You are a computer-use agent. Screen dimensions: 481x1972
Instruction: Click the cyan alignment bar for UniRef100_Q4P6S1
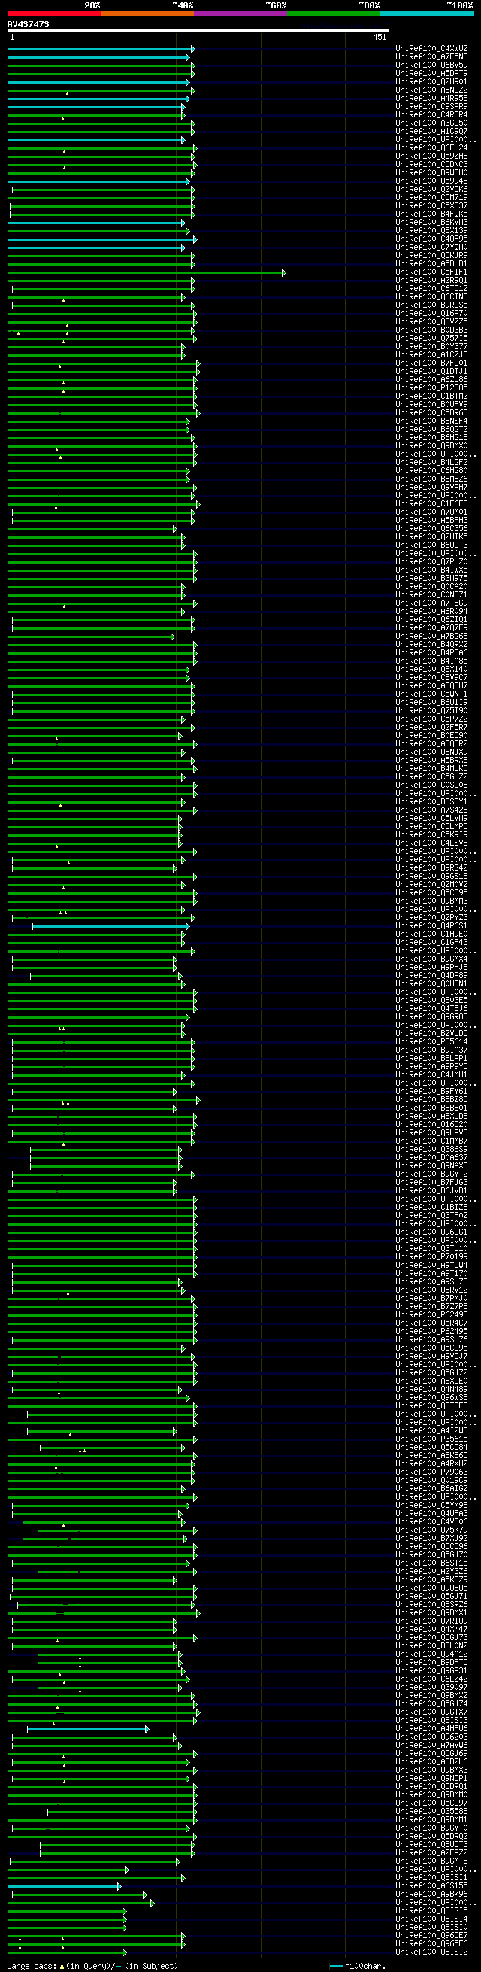[x=111, y=925]
